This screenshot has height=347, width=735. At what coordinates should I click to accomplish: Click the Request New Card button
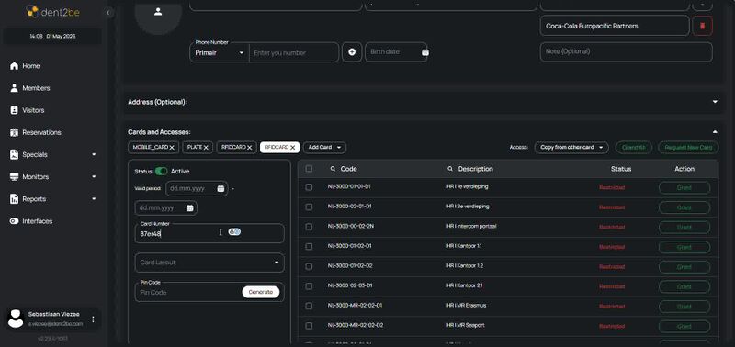[688, 148]
